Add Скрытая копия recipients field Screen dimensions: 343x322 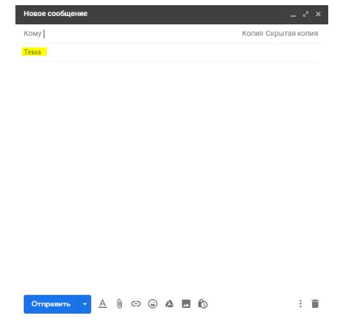pyautogui.click(x=292, y=33)
